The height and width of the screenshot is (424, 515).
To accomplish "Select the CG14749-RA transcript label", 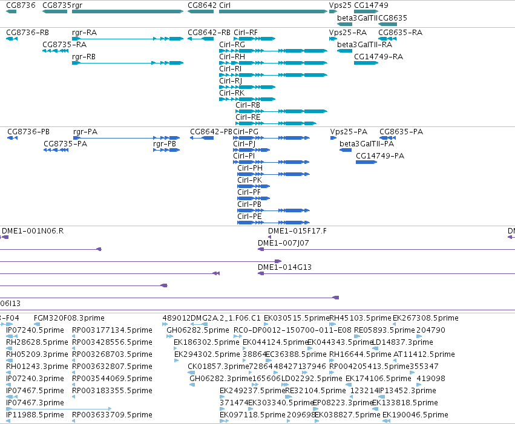I will 378,57.
